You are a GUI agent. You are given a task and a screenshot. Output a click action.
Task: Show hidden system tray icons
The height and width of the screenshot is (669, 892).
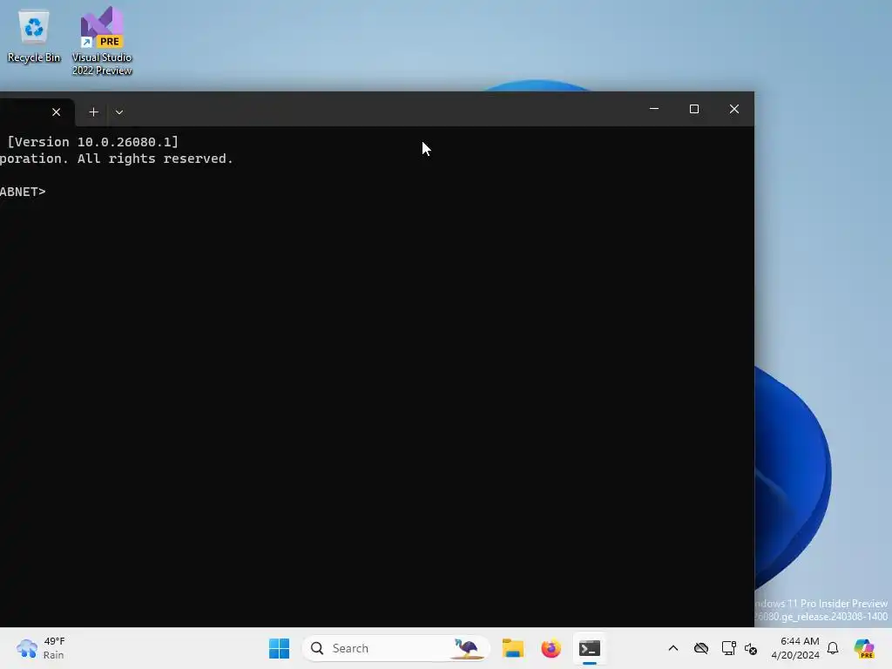click(x=673, y=648)
